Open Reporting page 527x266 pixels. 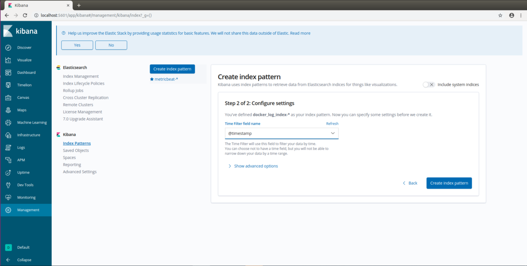click(x=72, y=165)
